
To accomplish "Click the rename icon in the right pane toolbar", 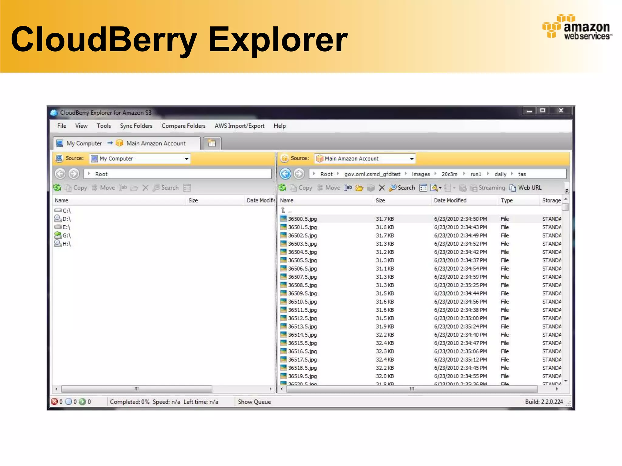I will point(348,188).
